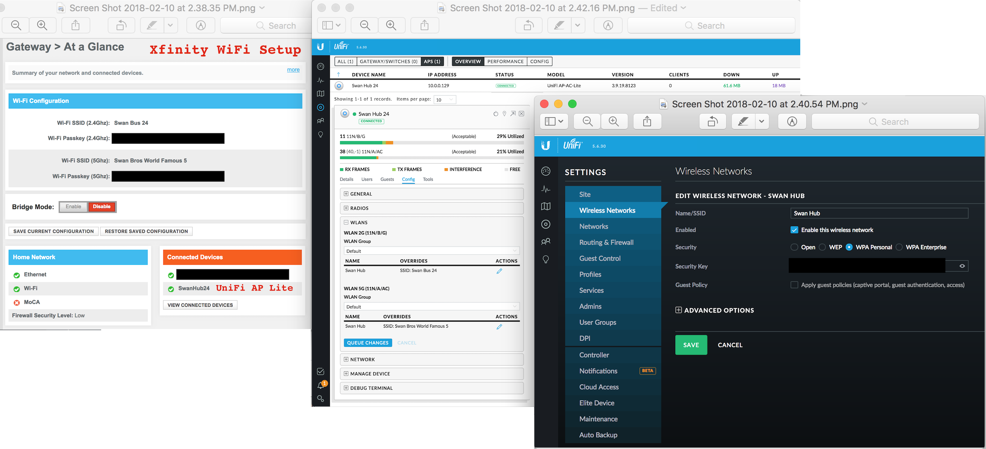Click VIEW CONNECTED DEVICES button
This screenshot has width=986, height=449.
click(200, 305)
